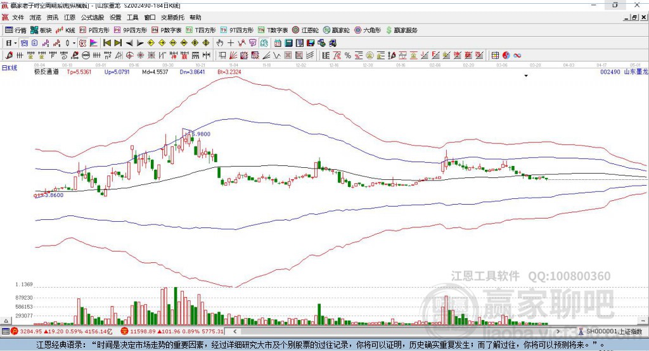Open the calculator icon
Image resolution: width=649 pixels, height=351 pixels.
(x=288, y=43)
